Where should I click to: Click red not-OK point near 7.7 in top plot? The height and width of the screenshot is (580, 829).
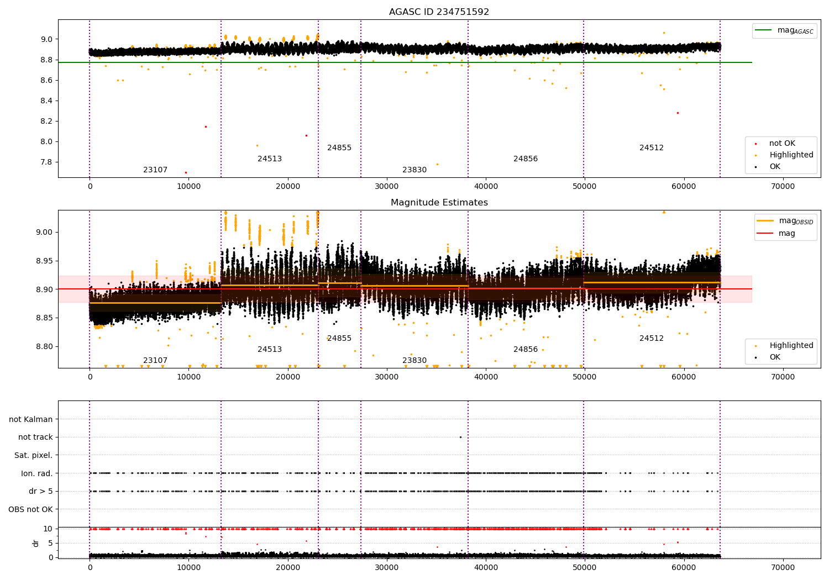tap(186, 172)
